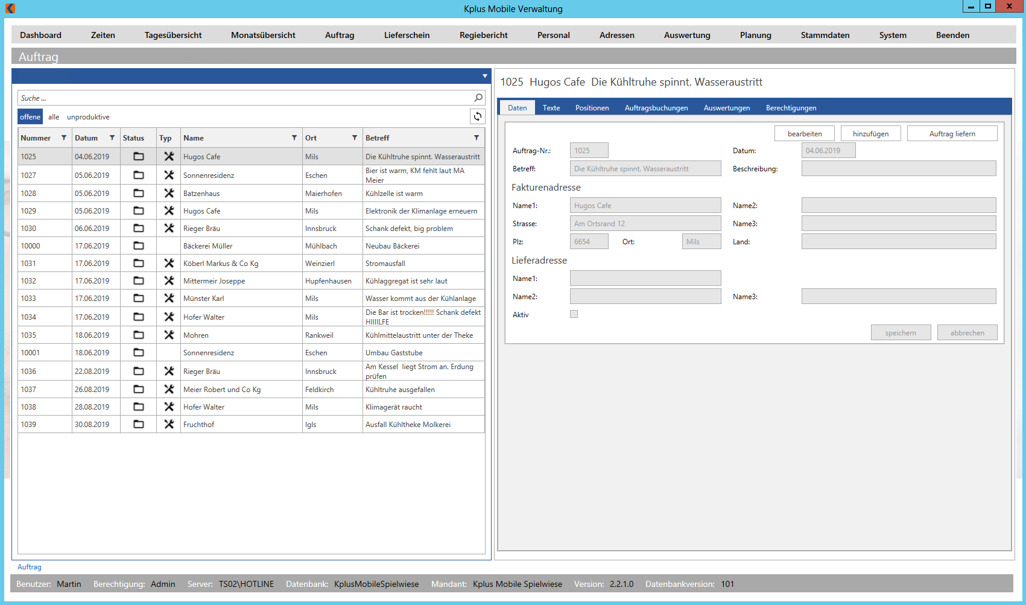
Task: Click the tools icon in the Fruchthof row
Action: coord(169,424)
